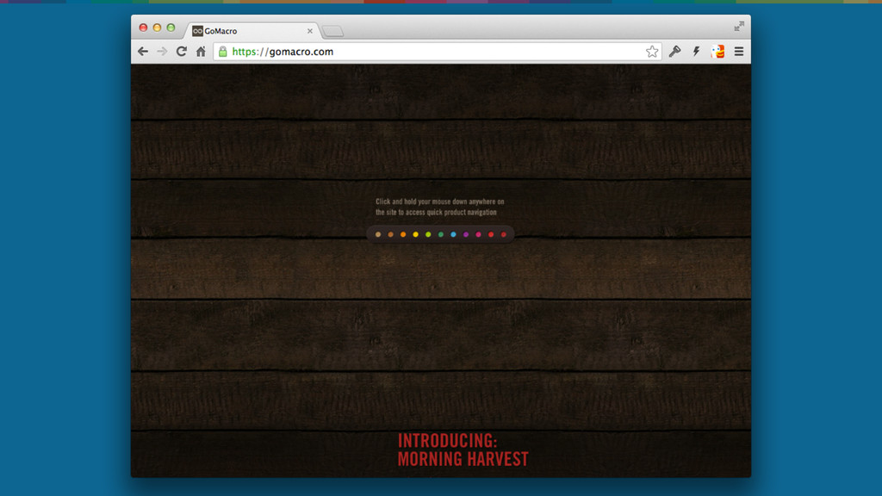This screenshot has height=496, width=882.
Task: Select the blue product dot
Action: pyautogui.click(x=453, y=234)
